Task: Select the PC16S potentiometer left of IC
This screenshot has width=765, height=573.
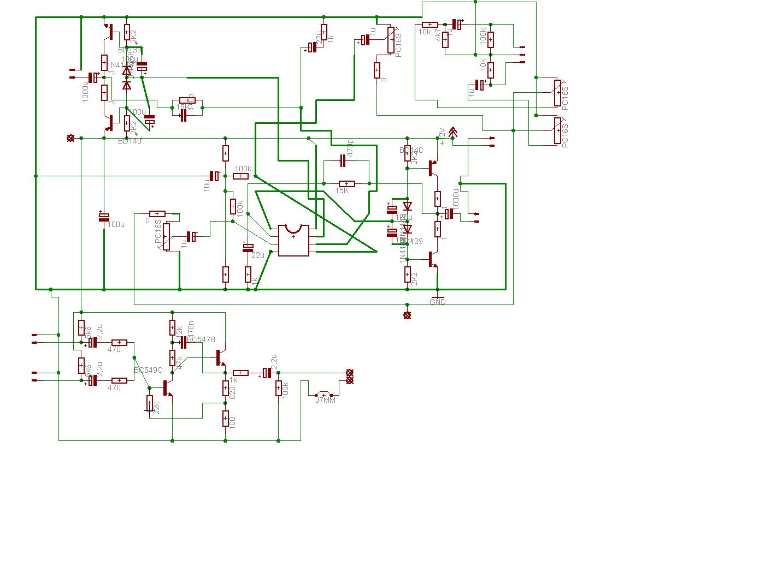Action: tap(167, 237)
